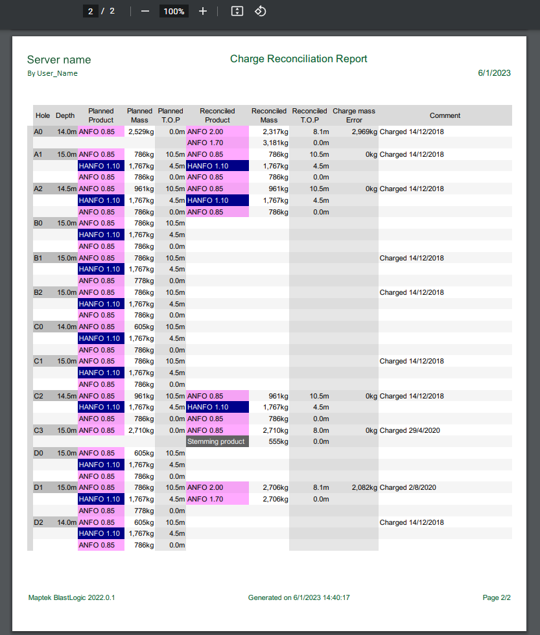Click the 100% zoom level field
The image size is (540, 635).
[174, 12]
